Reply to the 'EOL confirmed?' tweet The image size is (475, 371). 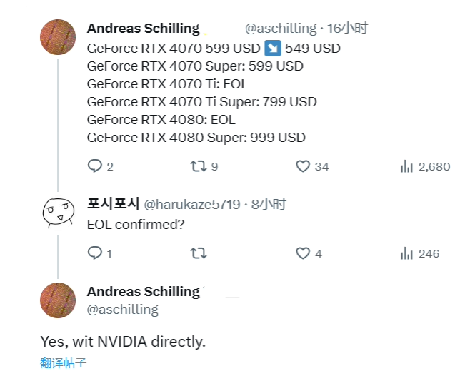[x=95, y=253]
